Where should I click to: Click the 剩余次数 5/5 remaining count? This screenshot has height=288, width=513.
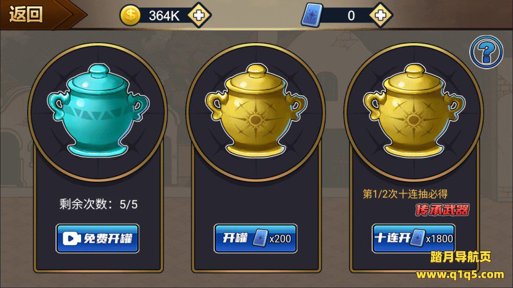click(98, 204)
